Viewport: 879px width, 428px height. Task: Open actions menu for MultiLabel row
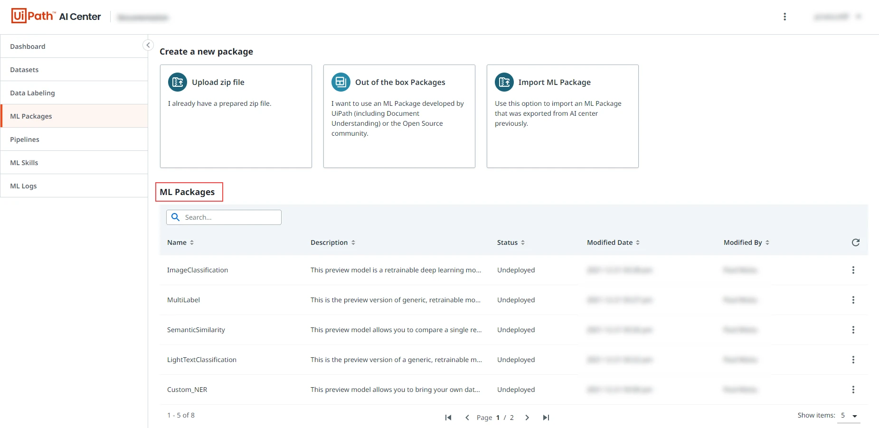853,300
